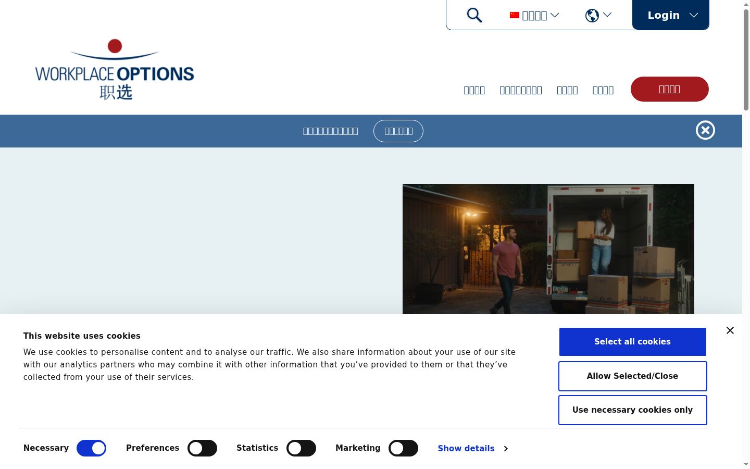Enable the Marketing cookies switch
The width and height of the screenshot is (750, 469).
[403, 448]
